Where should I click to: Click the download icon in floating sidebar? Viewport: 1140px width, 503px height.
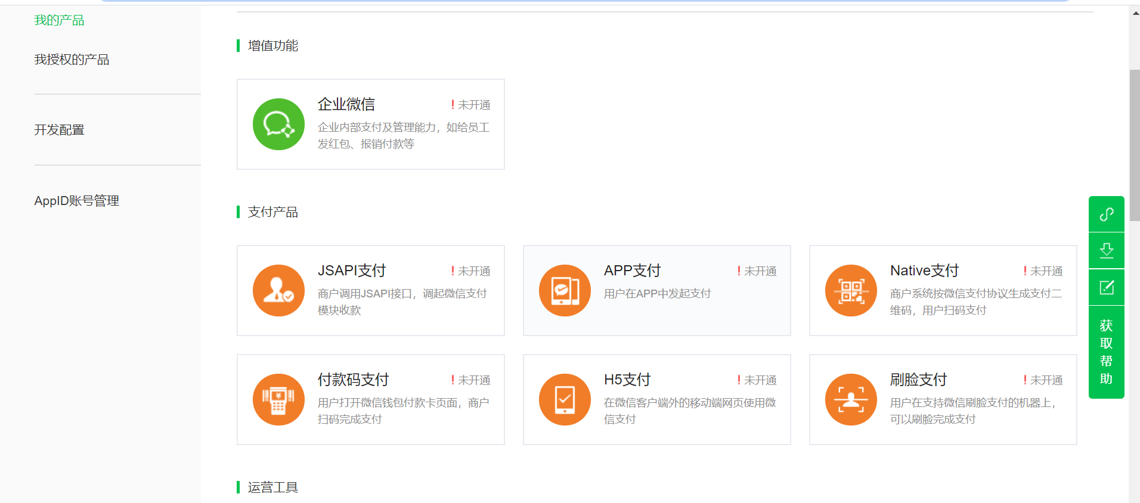[x=1107, y=250]
